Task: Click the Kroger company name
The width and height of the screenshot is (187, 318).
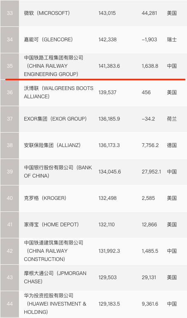Action: click(x=45, y=198)
